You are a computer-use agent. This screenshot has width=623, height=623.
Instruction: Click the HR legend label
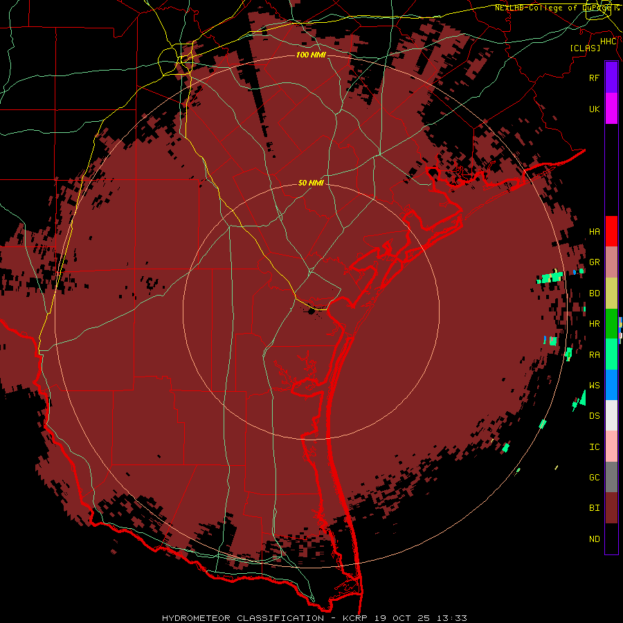594,324
